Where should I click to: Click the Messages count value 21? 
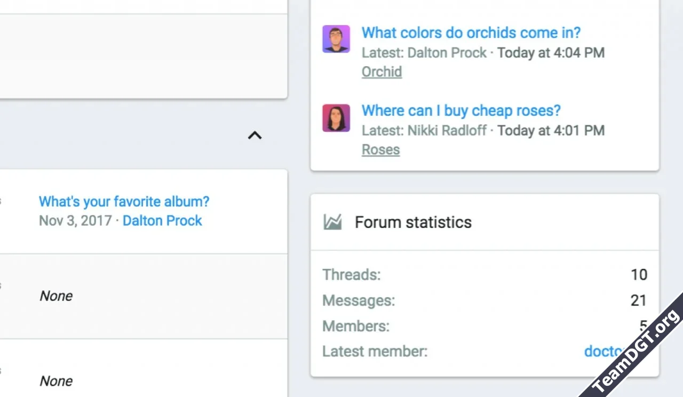[638, 300]
